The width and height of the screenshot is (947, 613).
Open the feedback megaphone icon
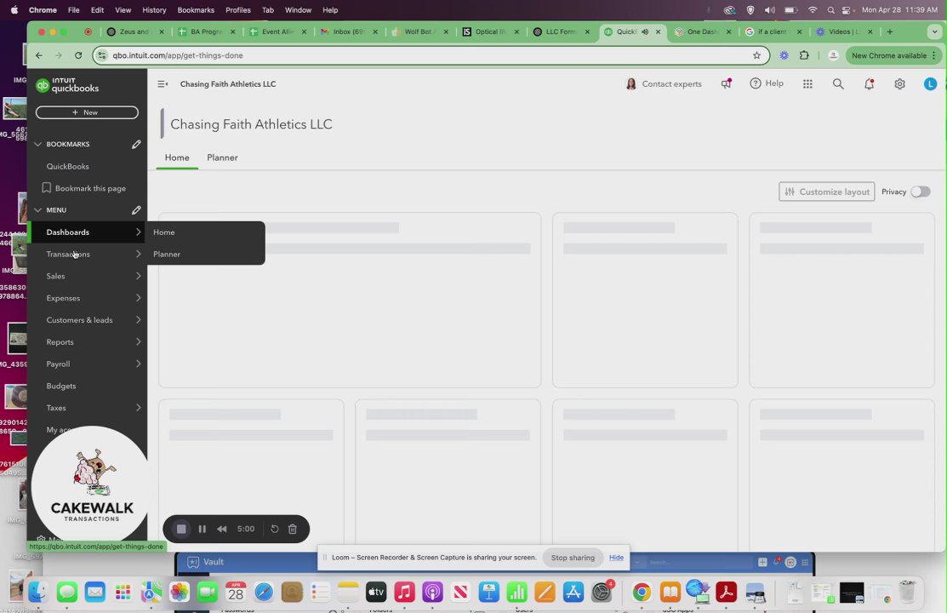coord(726,83)
